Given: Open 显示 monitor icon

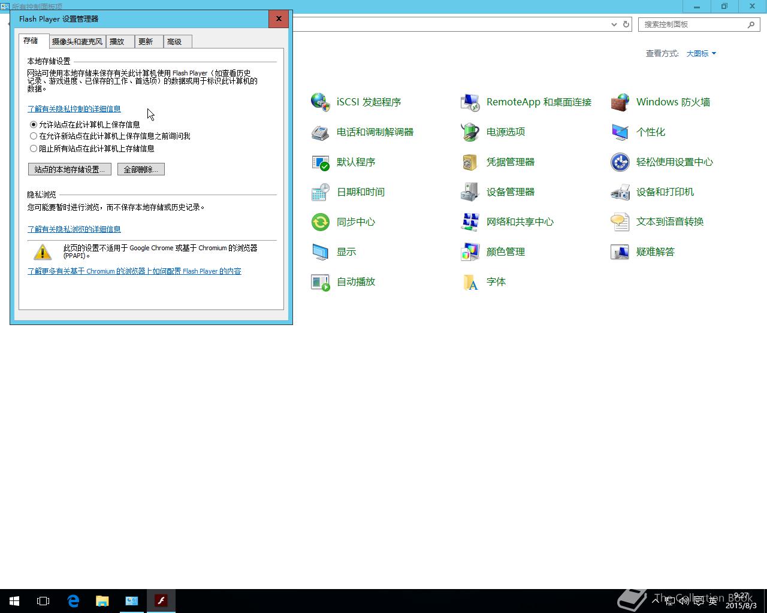Looking at the screenshot, I should pyautogui.click(x=321, y=251).
